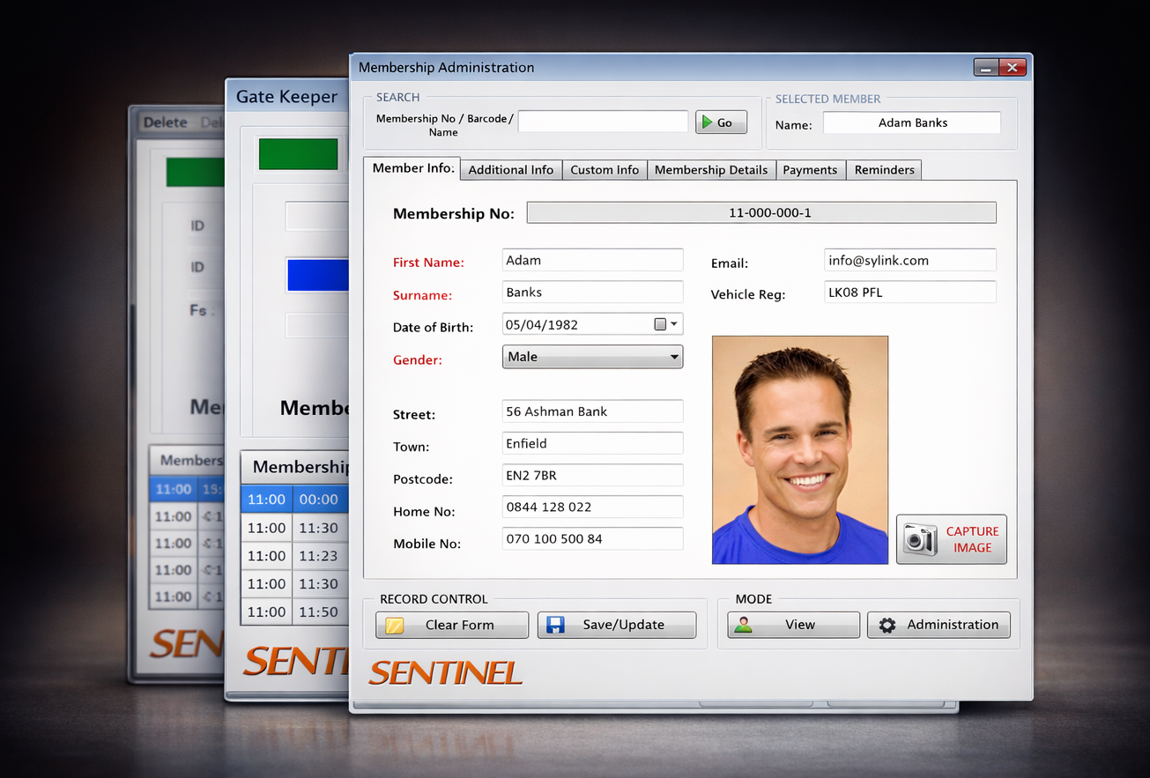This screenshot has width=1150, height=778.
Task: Click the Email field containing info@sylink.com
Action: point(909,261)
